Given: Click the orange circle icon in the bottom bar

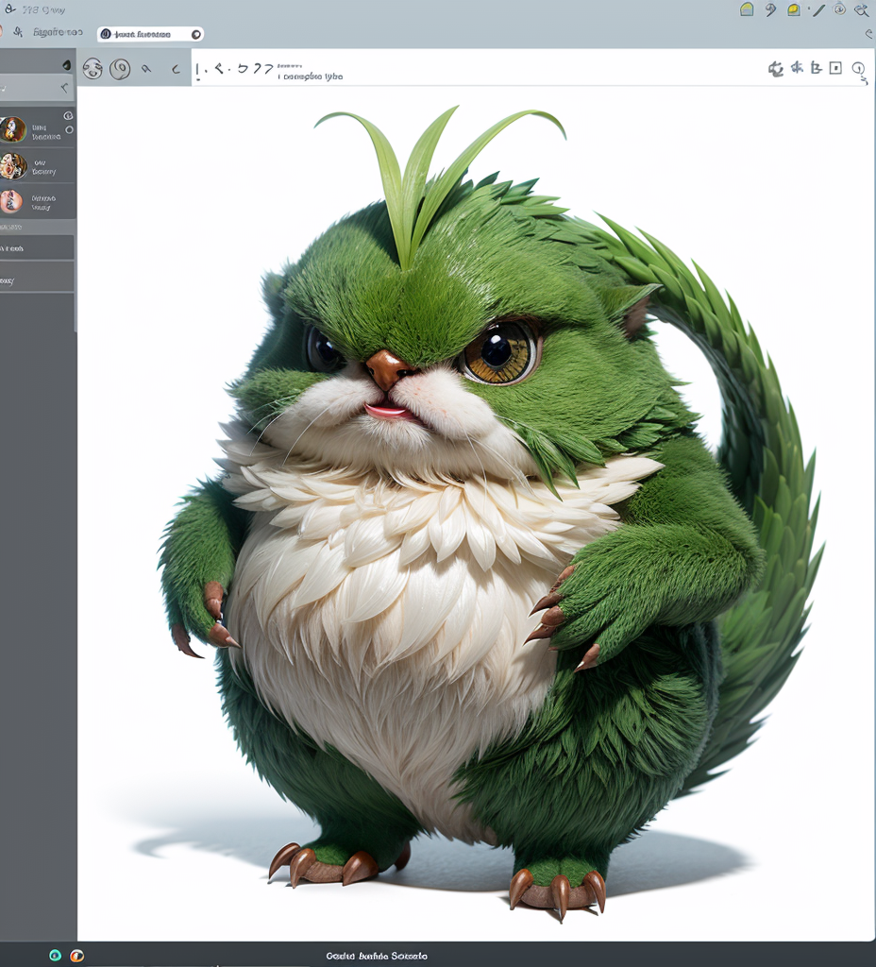Looking at the screenshot, I should 77,956.
